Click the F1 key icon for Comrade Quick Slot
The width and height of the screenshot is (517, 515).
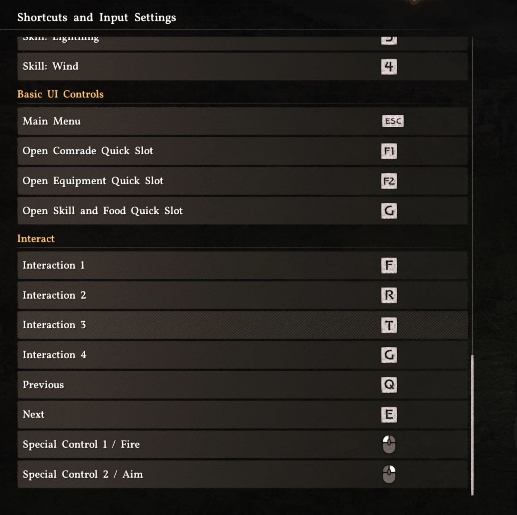(x=389, y=151)
